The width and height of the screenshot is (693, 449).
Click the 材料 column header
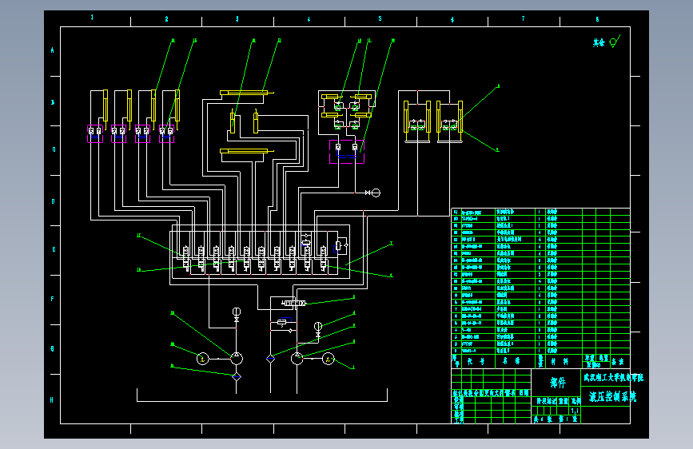[x=560, y=361]
